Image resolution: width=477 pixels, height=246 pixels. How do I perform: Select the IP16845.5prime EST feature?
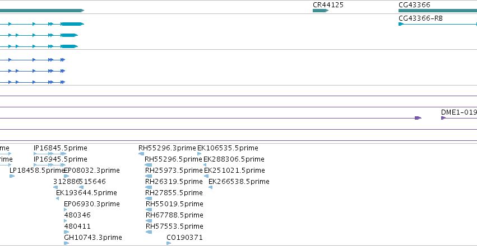point(49,154)
